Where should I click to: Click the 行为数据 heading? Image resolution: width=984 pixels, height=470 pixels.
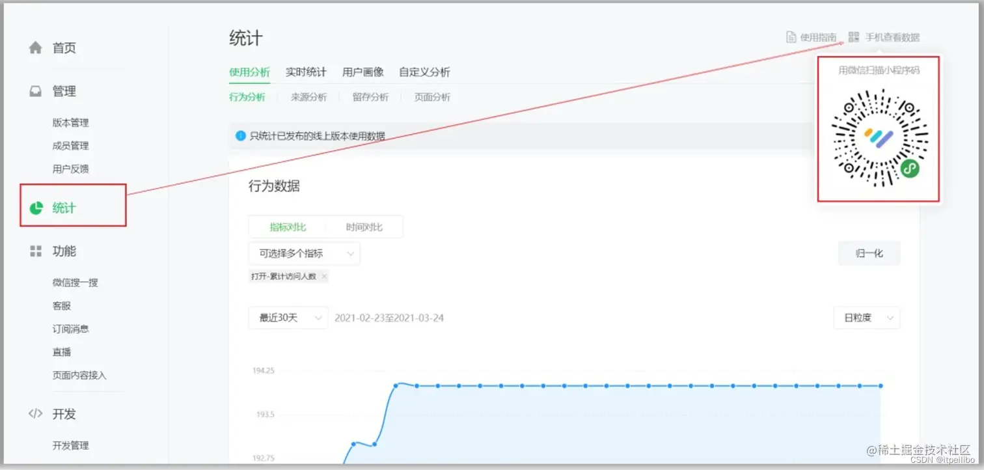(x=274, y=186)
